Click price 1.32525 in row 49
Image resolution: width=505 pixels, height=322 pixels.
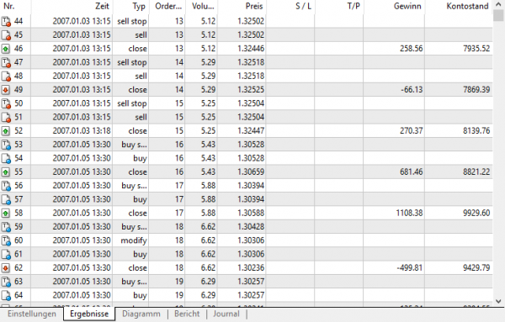point(251,90)
